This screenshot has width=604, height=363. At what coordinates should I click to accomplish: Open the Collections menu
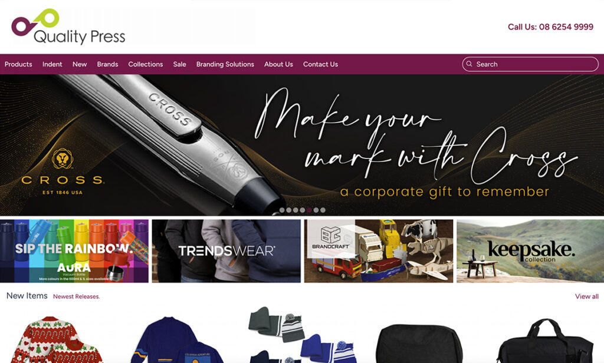(146, 64)
